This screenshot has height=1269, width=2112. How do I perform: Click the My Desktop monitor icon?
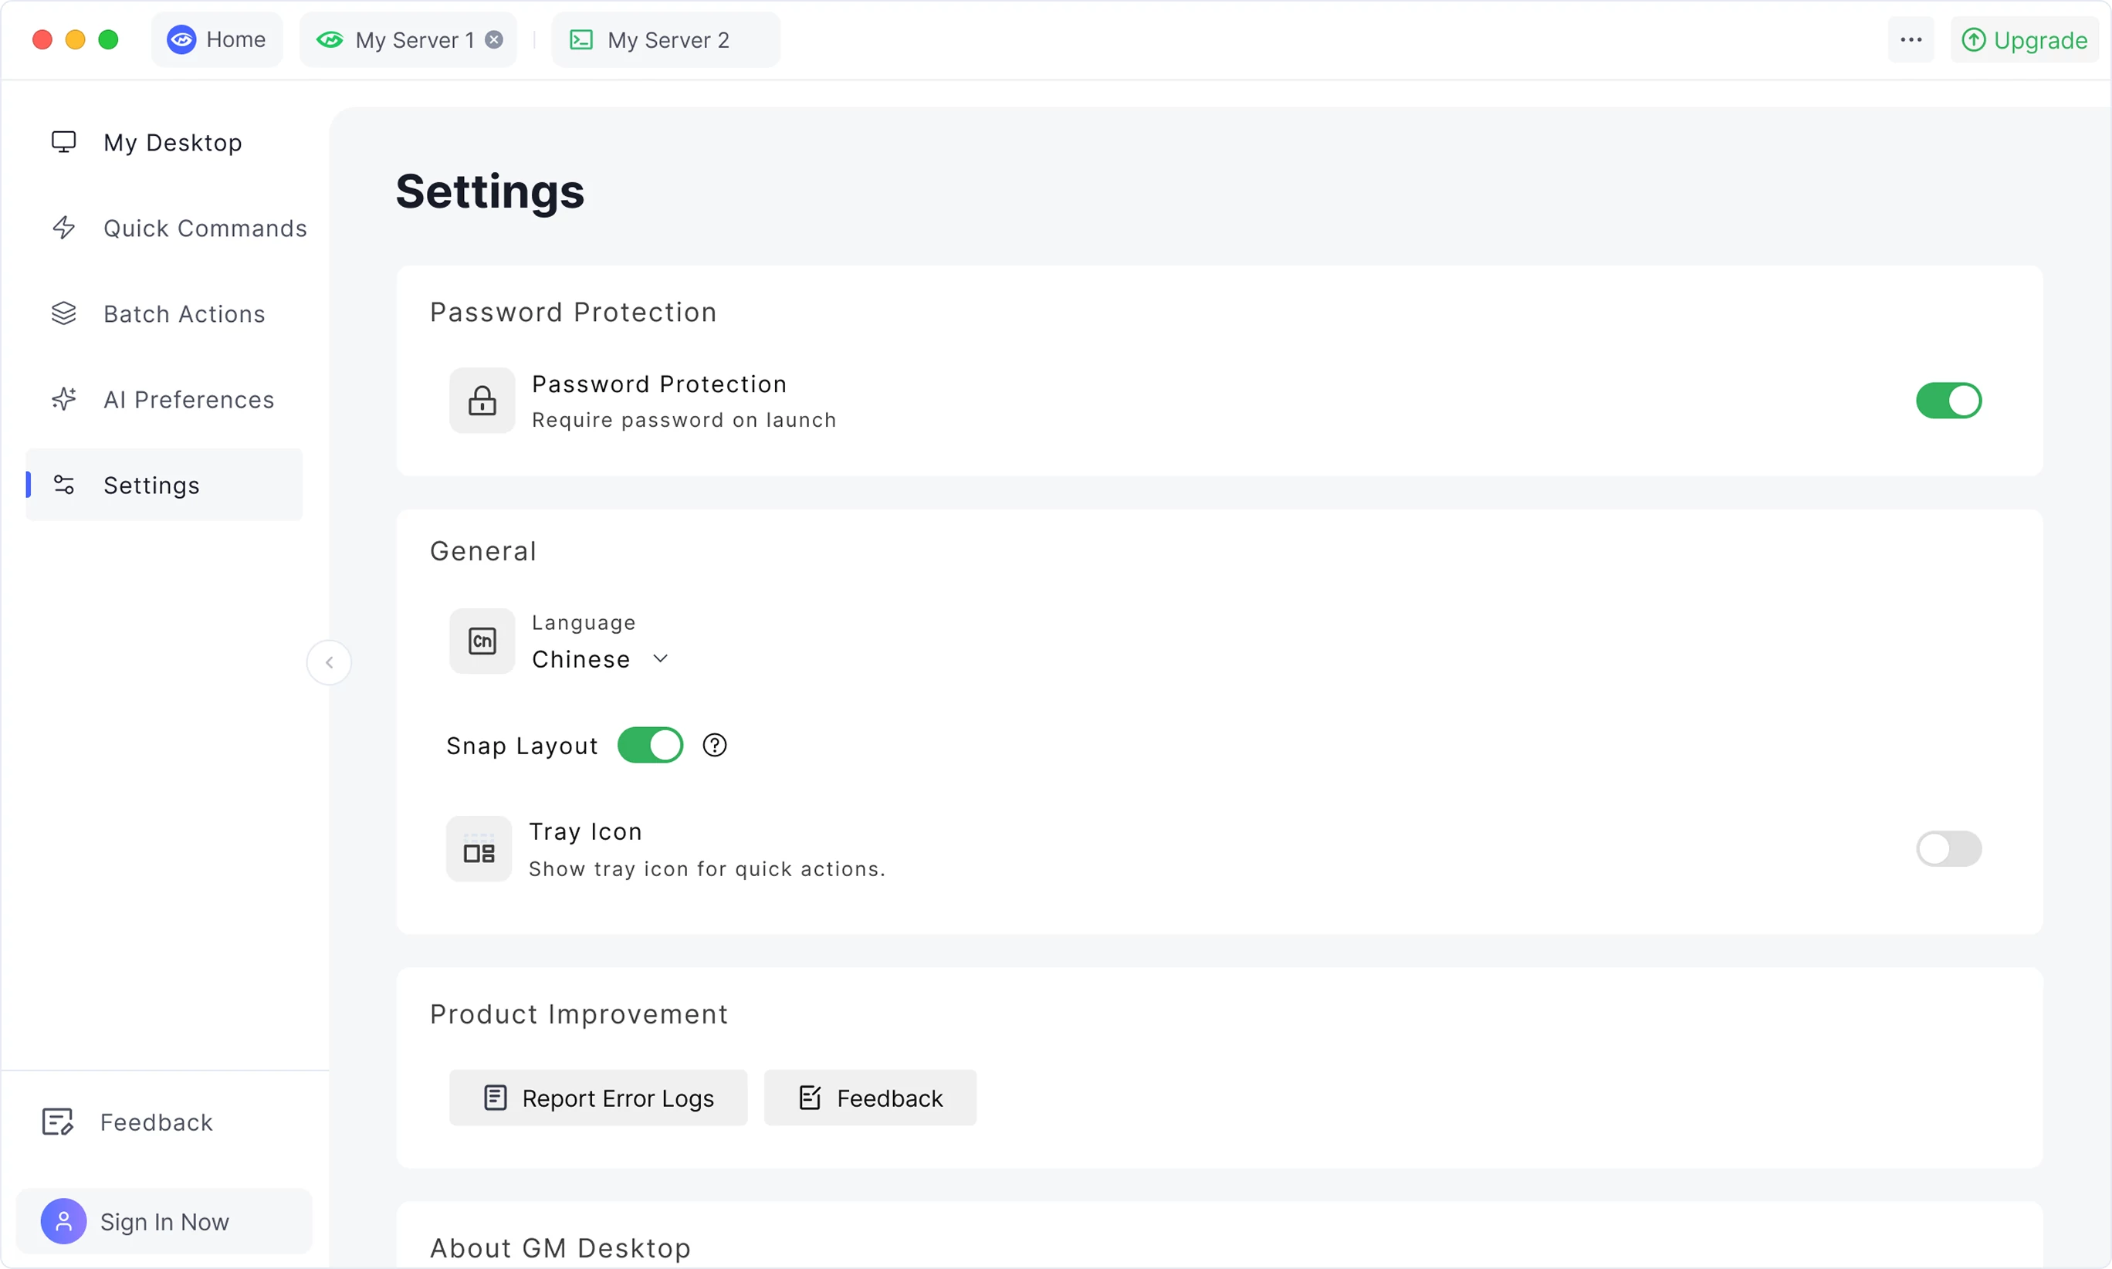pos(64,142)
